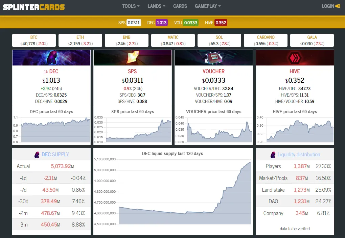Click the DAO 1,231M value
The height and width of the screenshot is (238, 345).
click(x=302, y=201)
